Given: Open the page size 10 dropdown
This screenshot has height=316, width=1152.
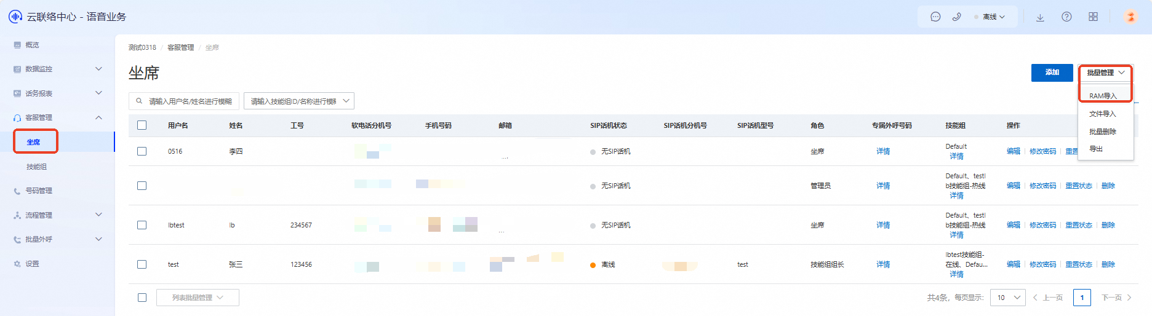Looking at the screenshot, I should click(x=1008, y=298).
